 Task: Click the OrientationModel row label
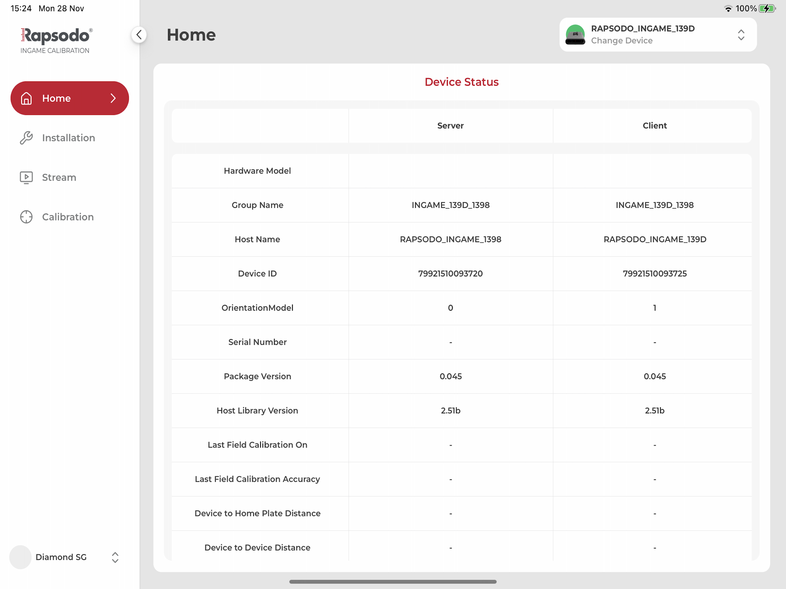[x=257, y=308]
